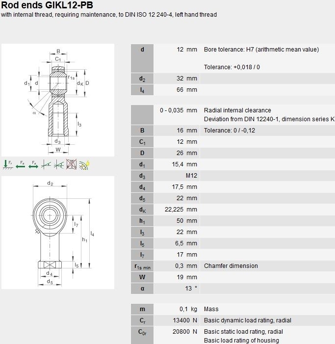Click the d5 parameter label cell
This screenshot has height=344, width=335.
[142, 198]
